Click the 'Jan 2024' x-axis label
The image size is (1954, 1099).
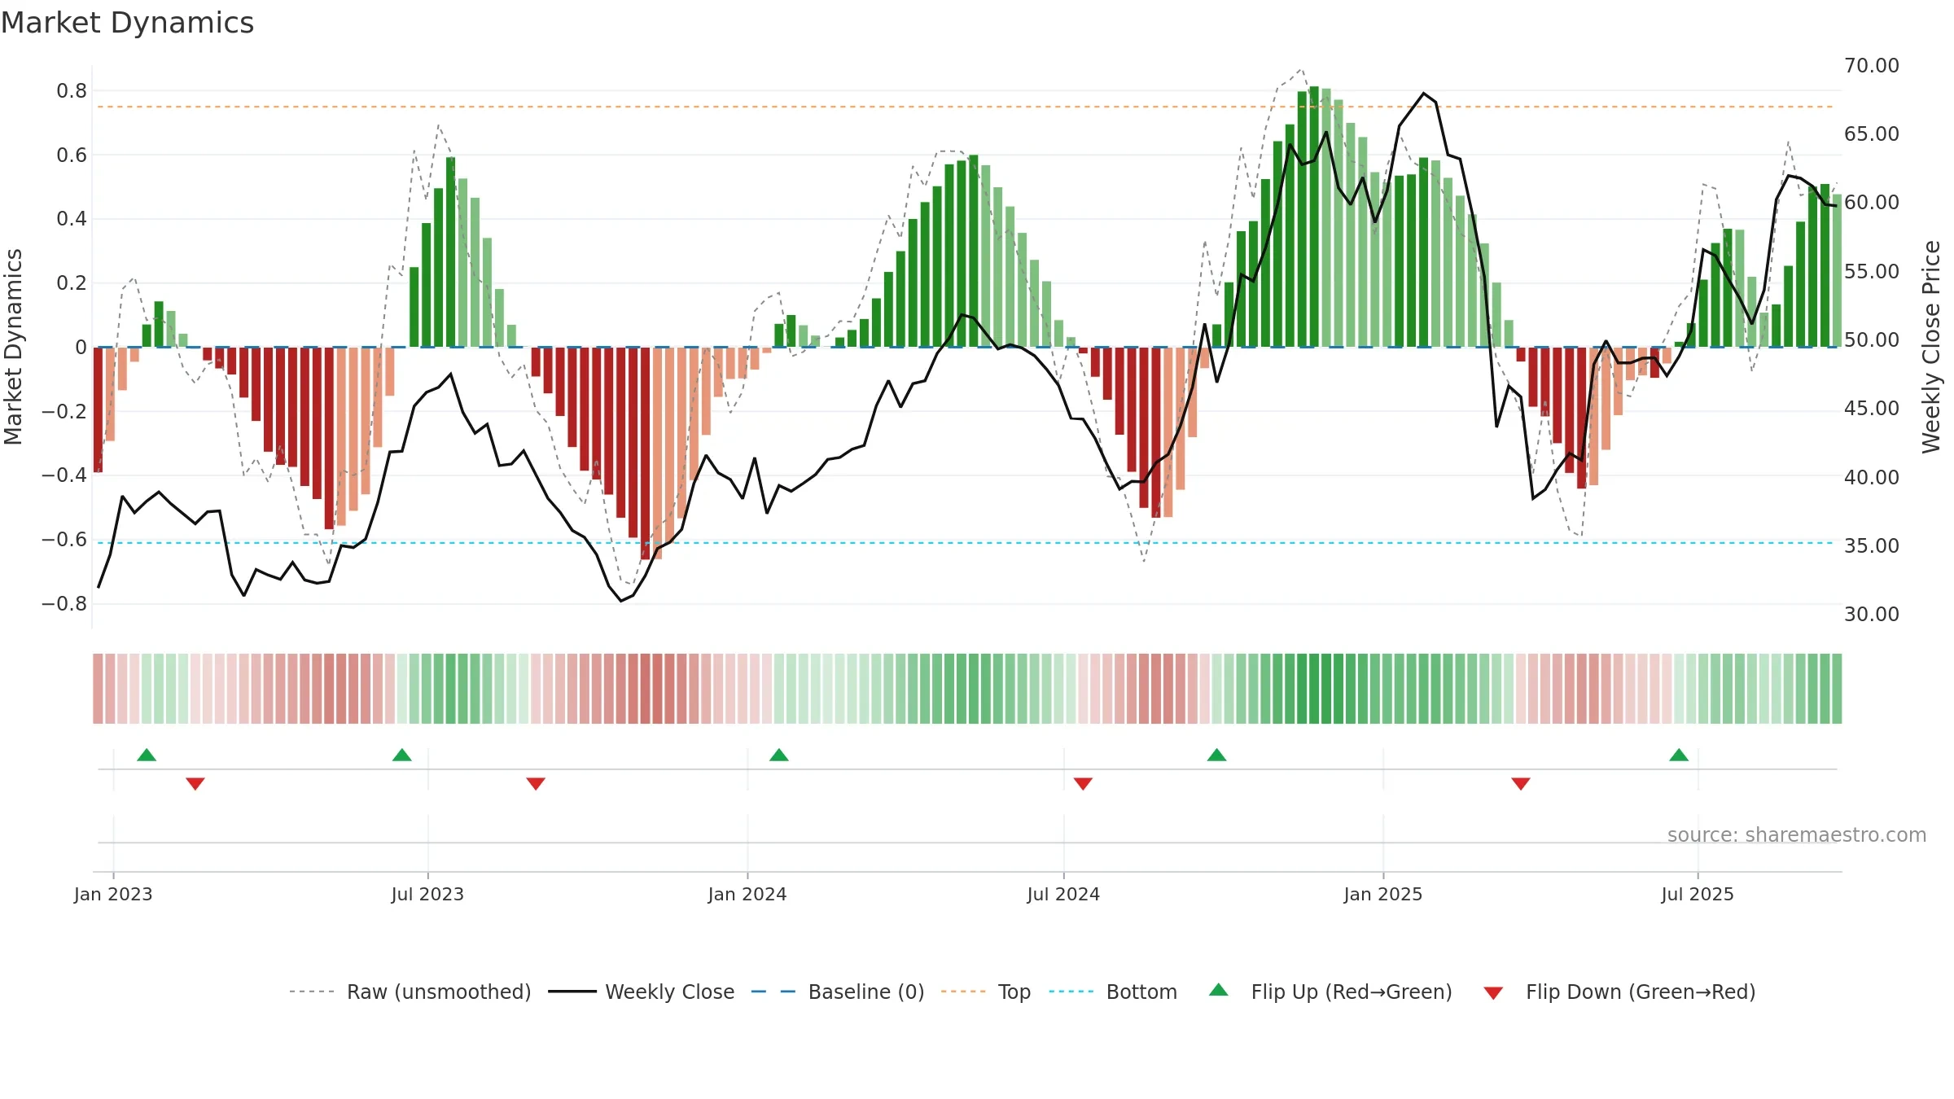pos(747,894)
